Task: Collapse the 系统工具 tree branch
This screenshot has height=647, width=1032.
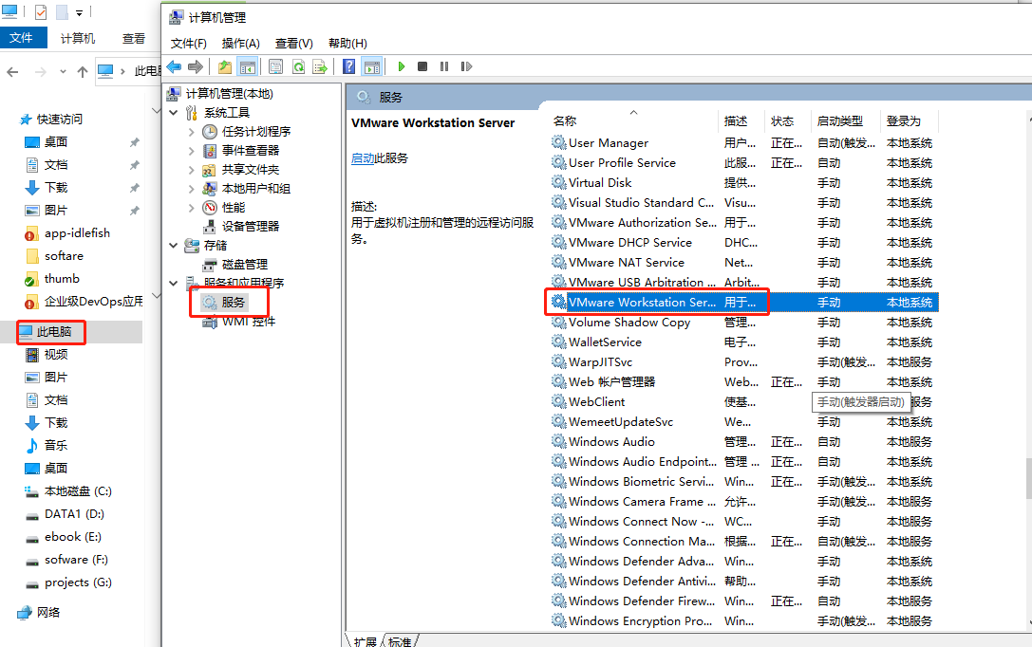Action: pyautogui.click(x=174, y=113)
